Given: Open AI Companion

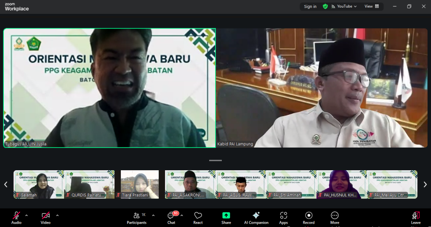Looking at the screenshot, I should pos(256,217).
